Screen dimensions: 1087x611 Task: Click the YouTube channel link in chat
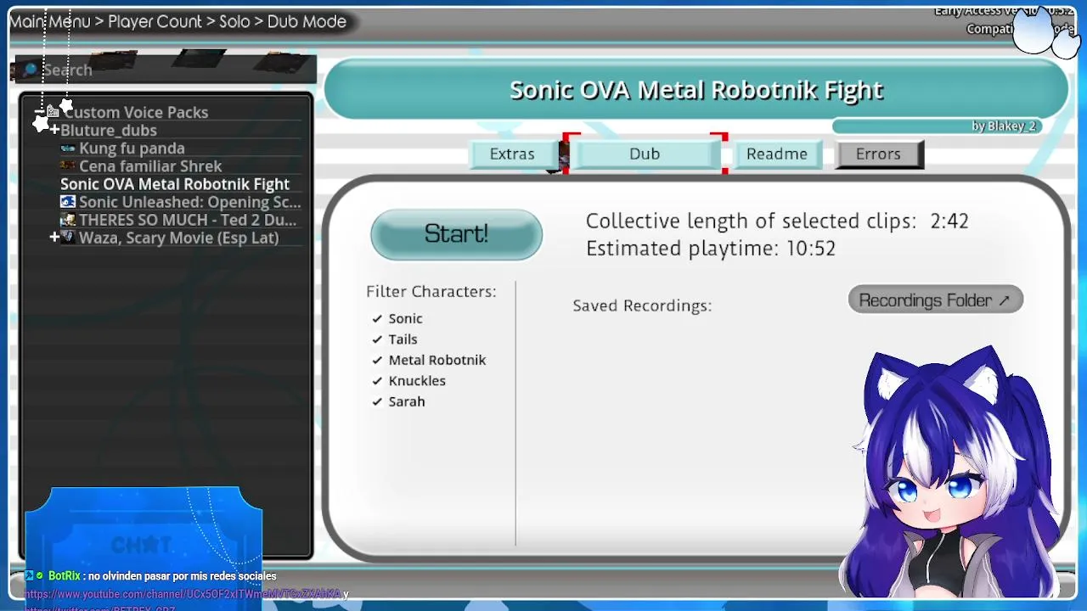pos(183,594)
